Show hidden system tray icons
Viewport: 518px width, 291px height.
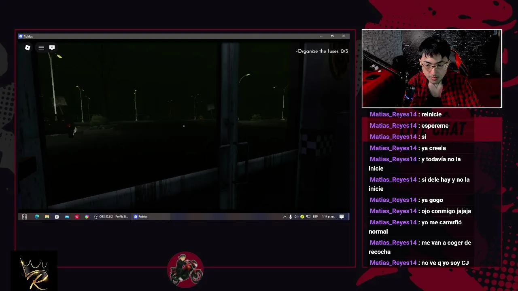pyautogui.click(x=284, y=217)
